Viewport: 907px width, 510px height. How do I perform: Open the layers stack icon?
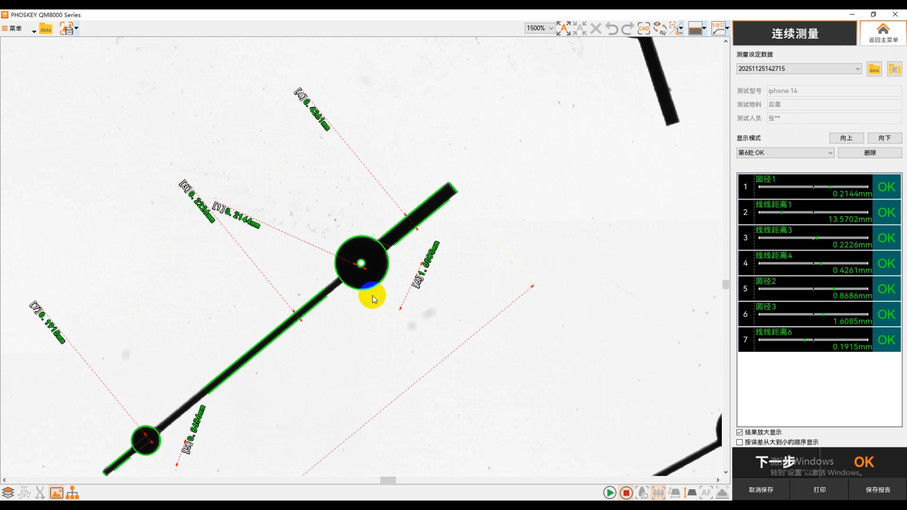click(8, 493)
